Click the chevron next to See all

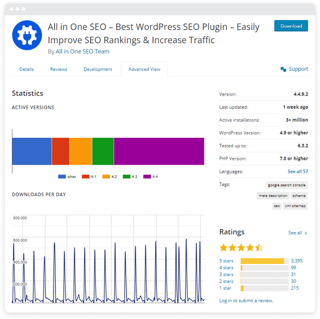point(306,233)
